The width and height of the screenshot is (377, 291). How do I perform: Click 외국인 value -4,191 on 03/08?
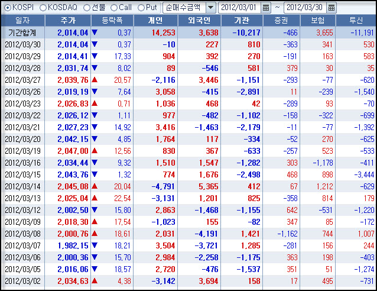pyautogui.click(x=207, y=234)
